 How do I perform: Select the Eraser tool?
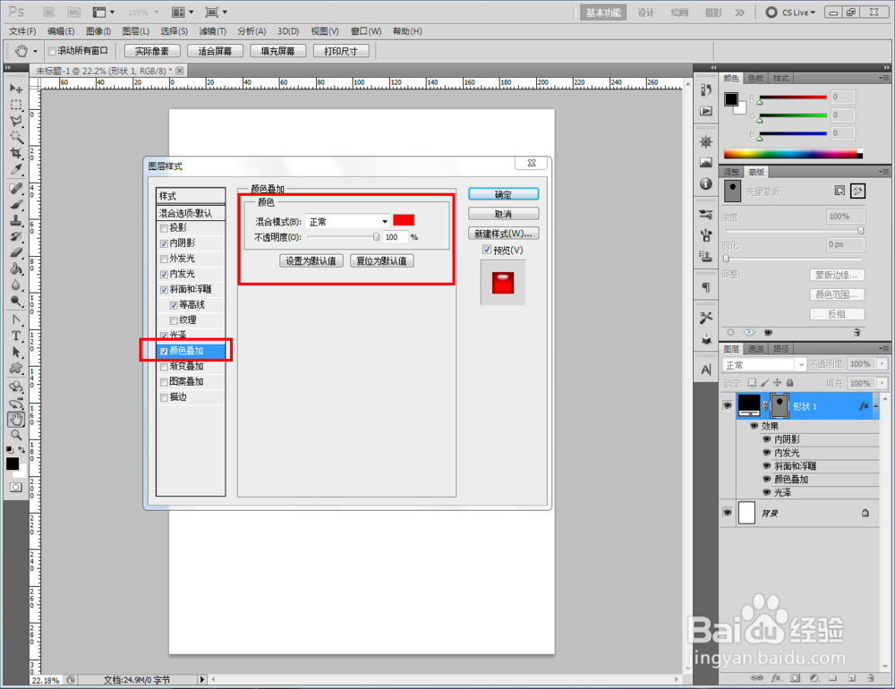(16, 252)
